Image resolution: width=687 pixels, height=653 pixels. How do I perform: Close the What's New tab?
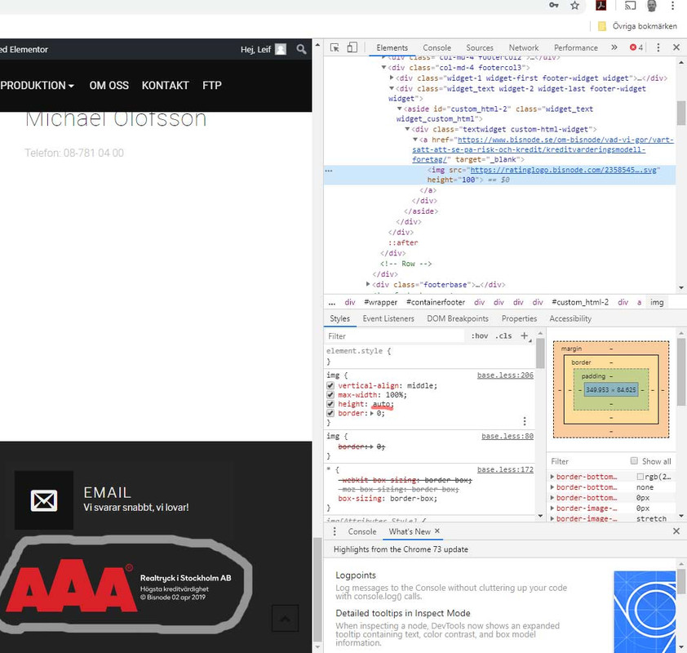[x=437, y=531]
